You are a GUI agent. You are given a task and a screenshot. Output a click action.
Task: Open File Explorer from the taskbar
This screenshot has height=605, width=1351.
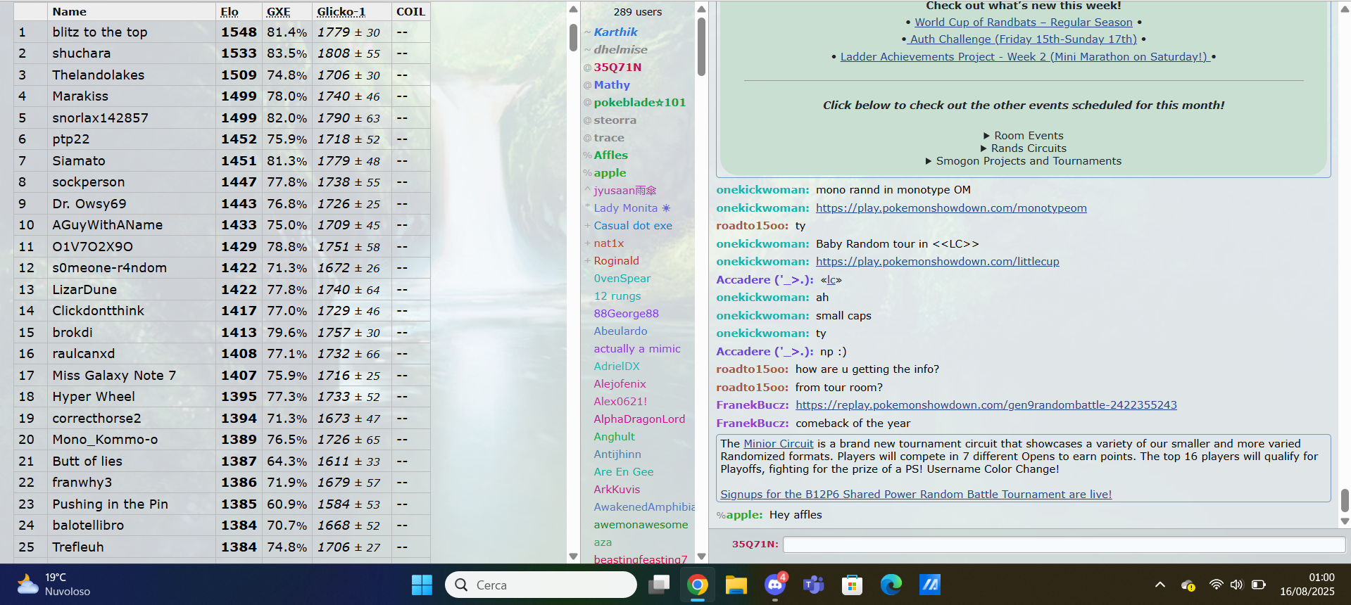736,585
